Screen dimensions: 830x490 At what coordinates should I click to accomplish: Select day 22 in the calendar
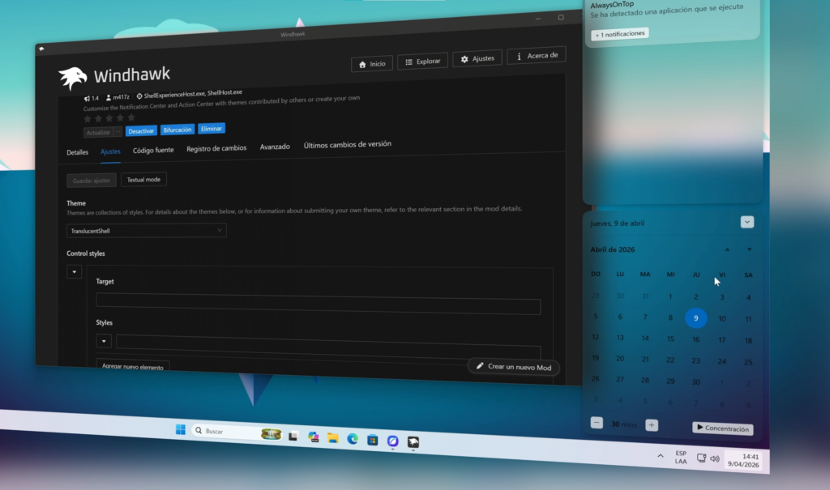tap(670, 360)
